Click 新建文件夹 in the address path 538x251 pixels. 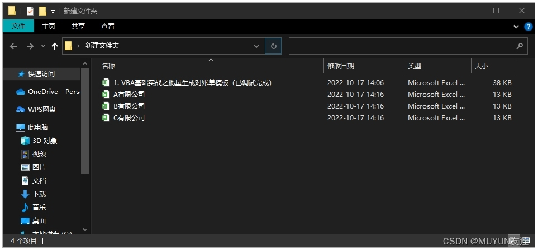click(x=102, y=46)
